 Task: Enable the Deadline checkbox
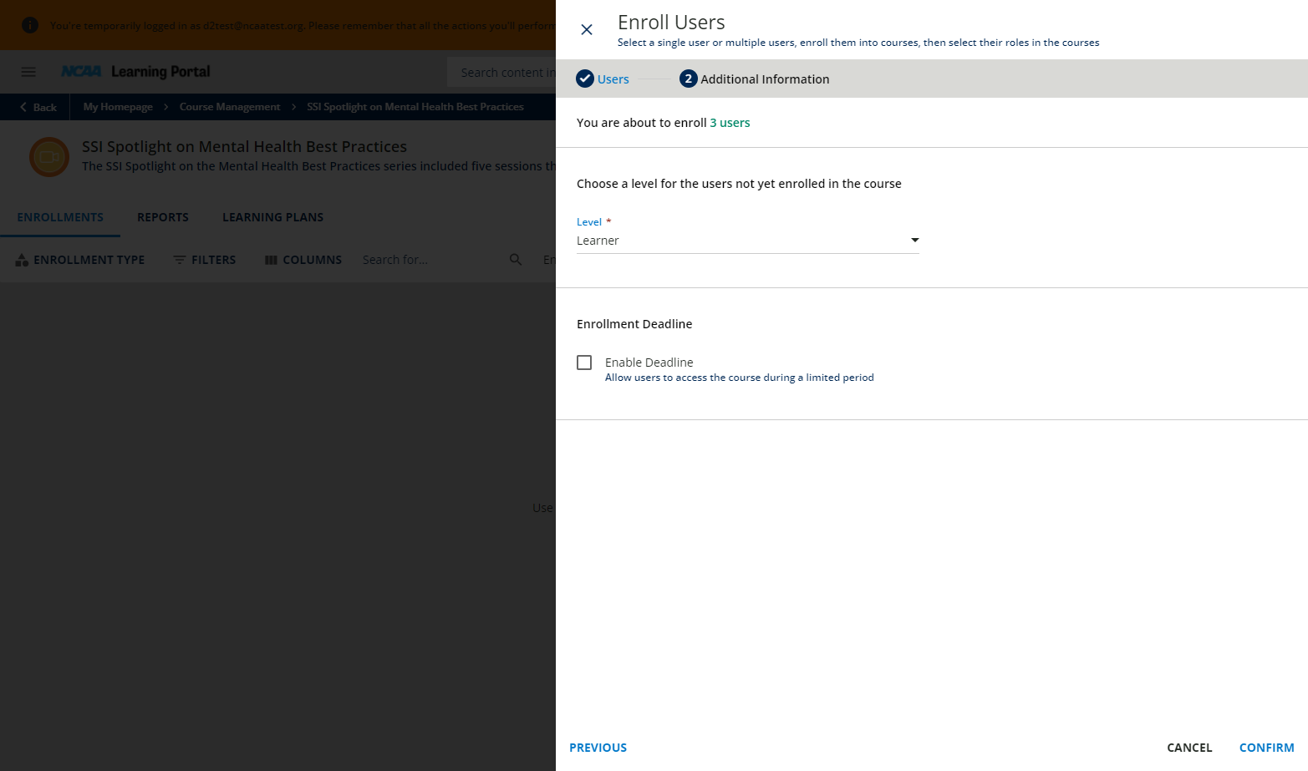point(584,363)
